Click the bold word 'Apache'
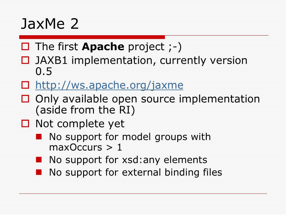Screen dimensions: 286x215 [x=103, y=47]
